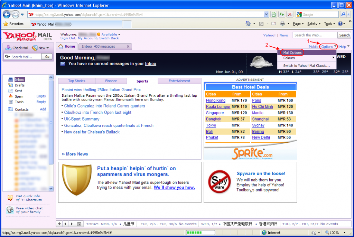Viewport: 354px width, 237px height.
Task: Click the Check Mail envelope icon
Action: click(x=8, y=48)
